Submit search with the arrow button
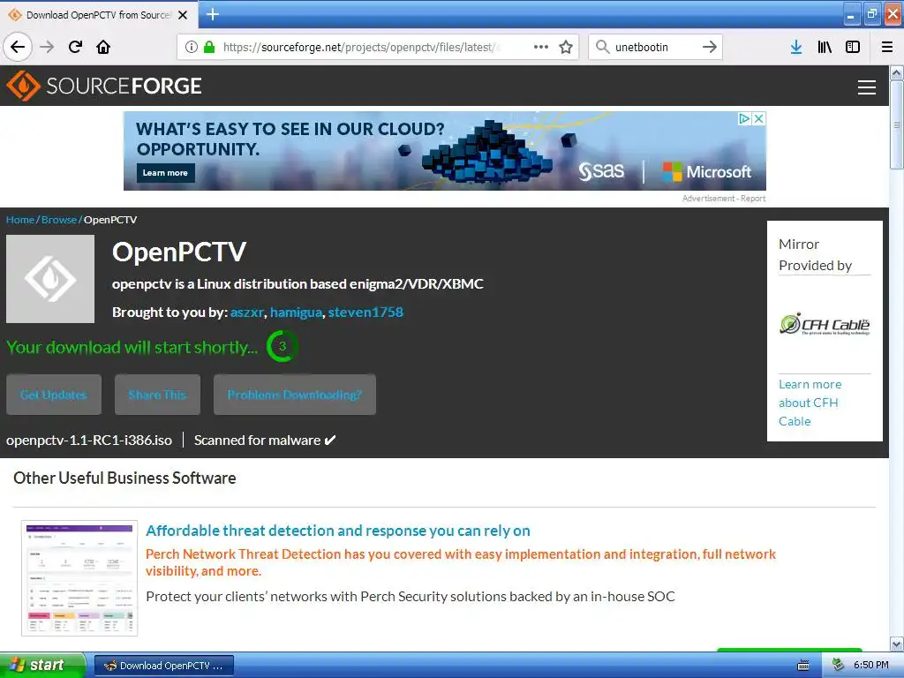Screen dimensions: 904x678 tap(709, 47)
